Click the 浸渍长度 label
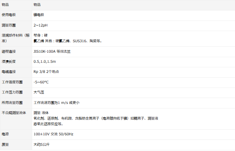 9,62
